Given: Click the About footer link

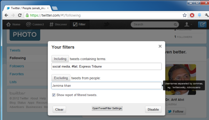Looking at the screenshot, I should point(34,98).
